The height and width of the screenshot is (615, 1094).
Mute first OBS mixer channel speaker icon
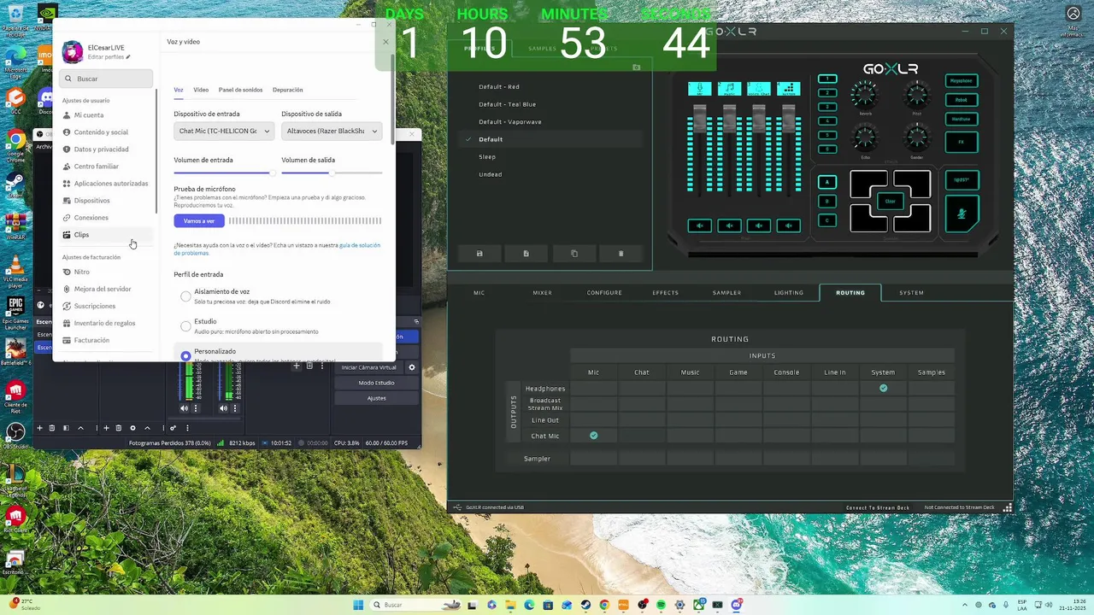(184, 408)
